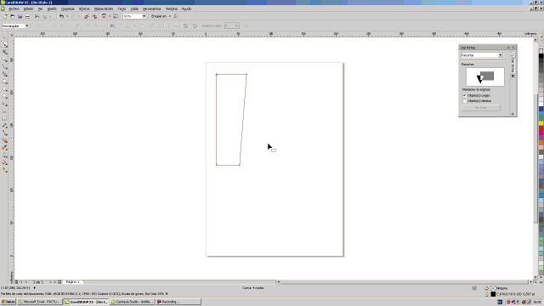Image resolution: width=544 pixels, height=306 pixels.
Task: Click the Import icon in toolbar
Action: 87,16
